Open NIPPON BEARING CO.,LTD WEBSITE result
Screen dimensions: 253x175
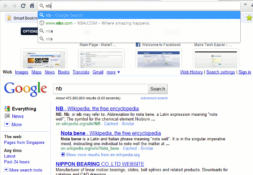pyautogui.click(x=100, y=164)
